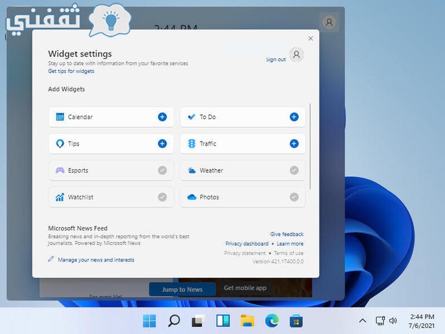
Task: Click the Weather checkmark indicator
Action: click(294, 170)
